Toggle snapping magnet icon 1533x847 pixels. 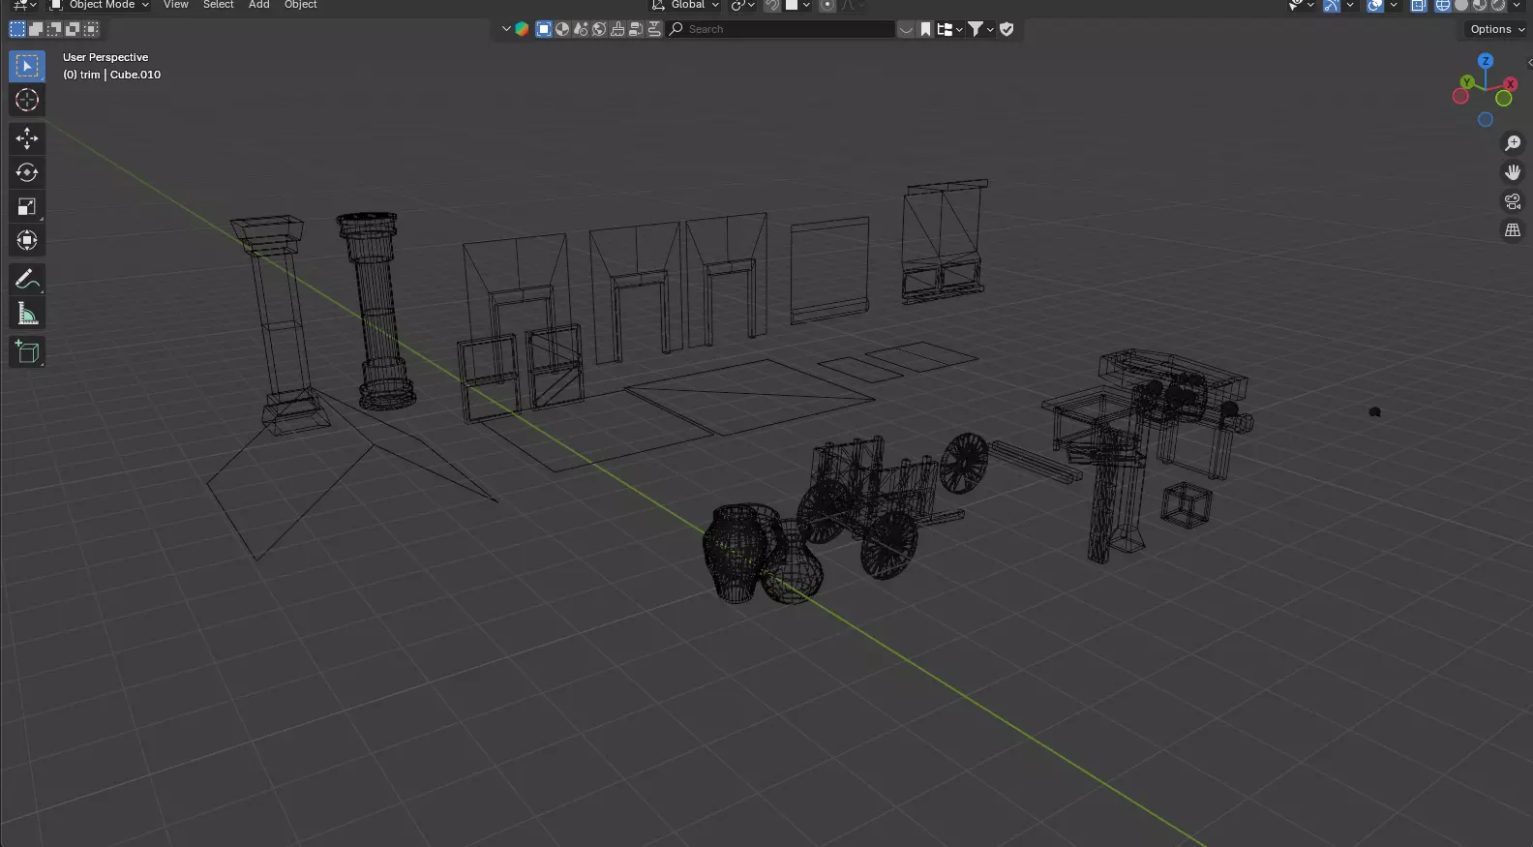772,5
